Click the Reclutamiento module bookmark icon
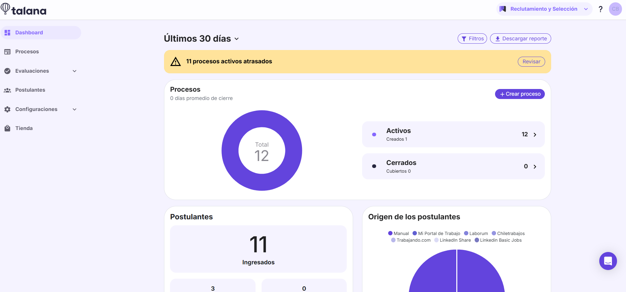 503,9
